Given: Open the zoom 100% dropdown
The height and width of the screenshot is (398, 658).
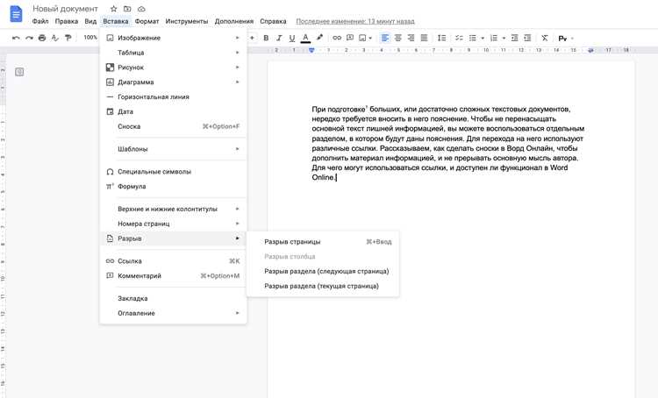Looking at the screenshot, I should pyautogui.click(x=90, y=38).
